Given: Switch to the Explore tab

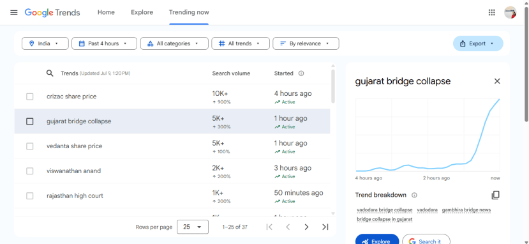Looking at the screenshot, I should (142, 13).
